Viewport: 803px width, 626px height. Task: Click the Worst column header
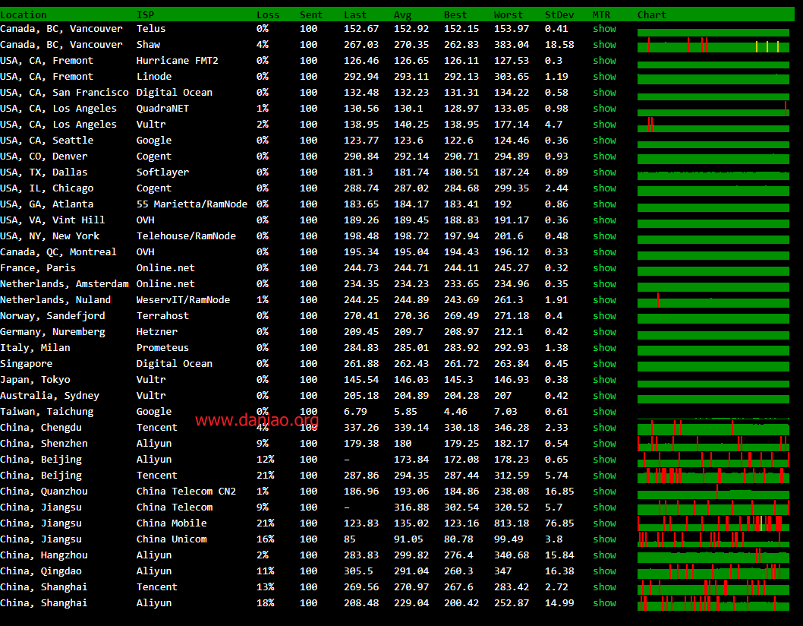[509, 15]
